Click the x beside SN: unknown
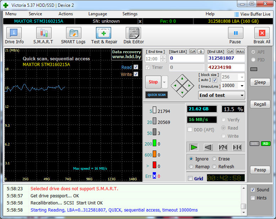The image size is (276, 219). point(140,21)
